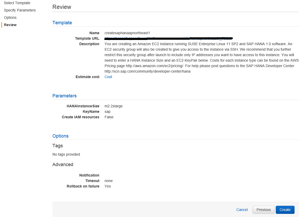Click the Tags subheading
Viewport: 299px width, 217px height.
(58, 146)
